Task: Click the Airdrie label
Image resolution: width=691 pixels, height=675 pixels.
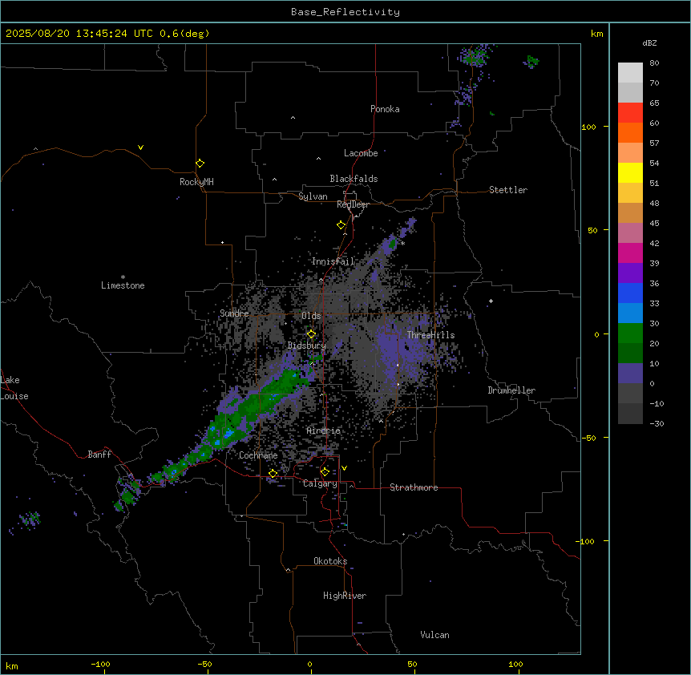Action: 324,430
